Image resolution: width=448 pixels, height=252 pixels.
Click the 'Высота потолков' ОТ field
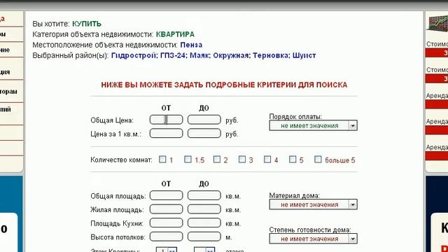click(x=167, y=237)
